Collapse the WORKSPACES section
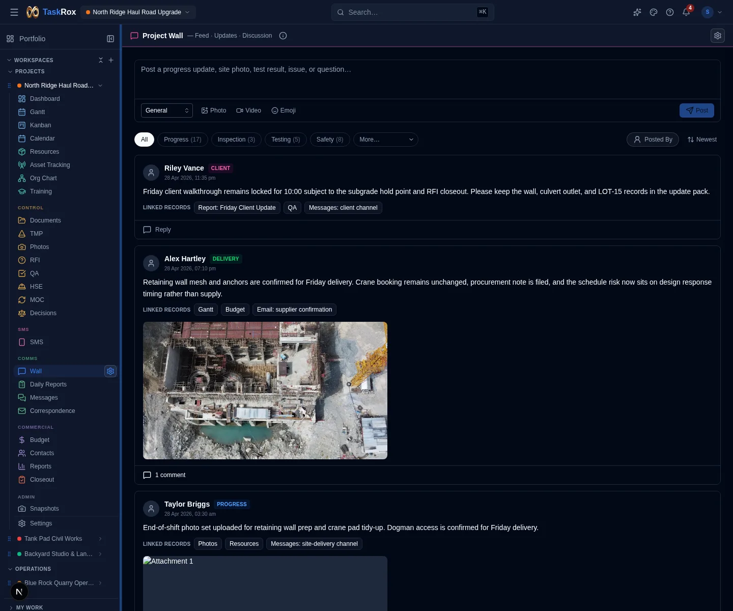This screenshot has width=733, height=611. [x=30, y=60]
